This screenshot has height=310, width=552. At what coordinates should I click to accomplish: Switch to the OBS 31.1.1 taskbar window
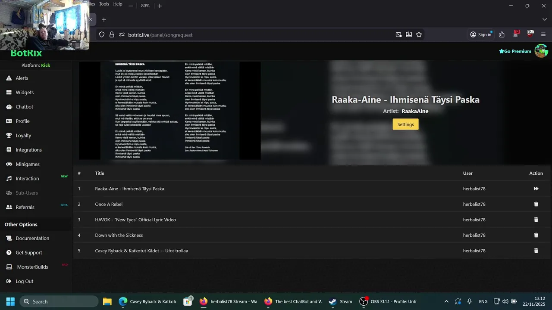coord(388,301)
